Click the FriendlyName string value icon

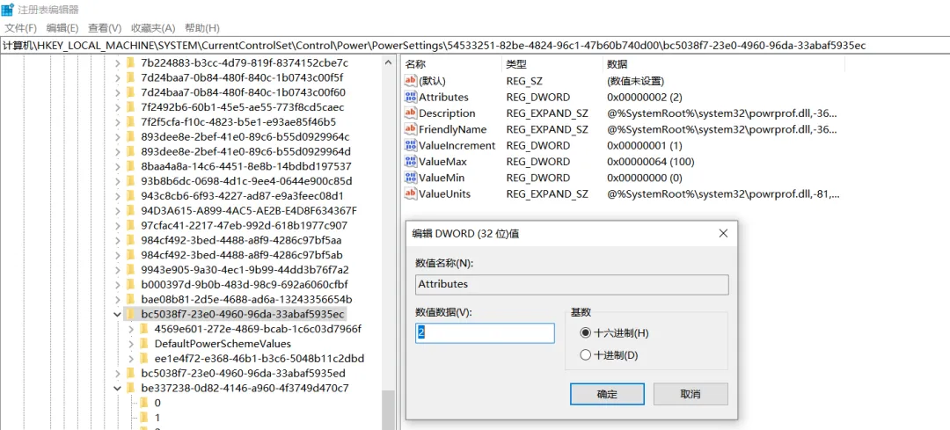(x=411, y=129)
